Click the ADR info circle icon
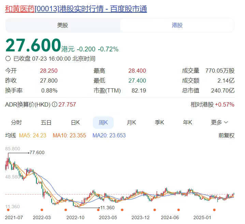 (54, 105)
